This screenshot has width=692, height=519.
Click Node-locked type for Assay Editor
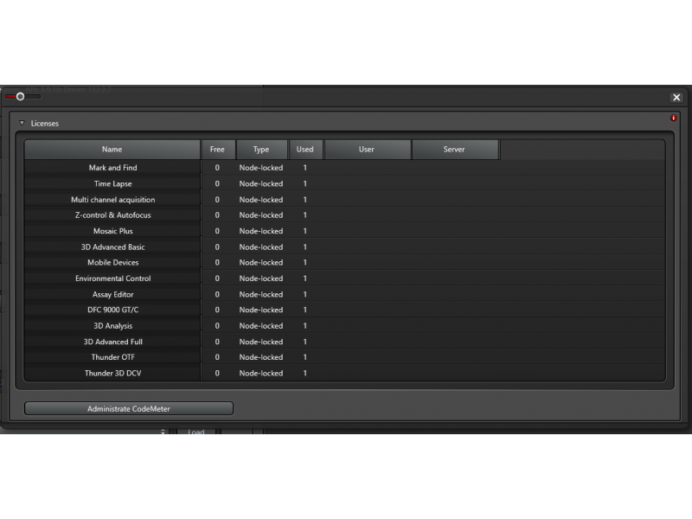click(x=261, y=294)
